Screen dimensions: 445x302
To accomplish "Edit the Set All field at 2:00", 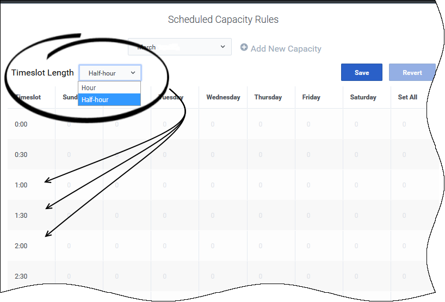I will pos(404,246).
